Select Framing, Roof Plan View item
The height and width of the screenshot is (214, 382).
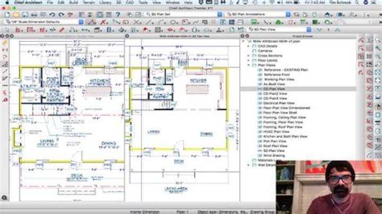(283, 127)
